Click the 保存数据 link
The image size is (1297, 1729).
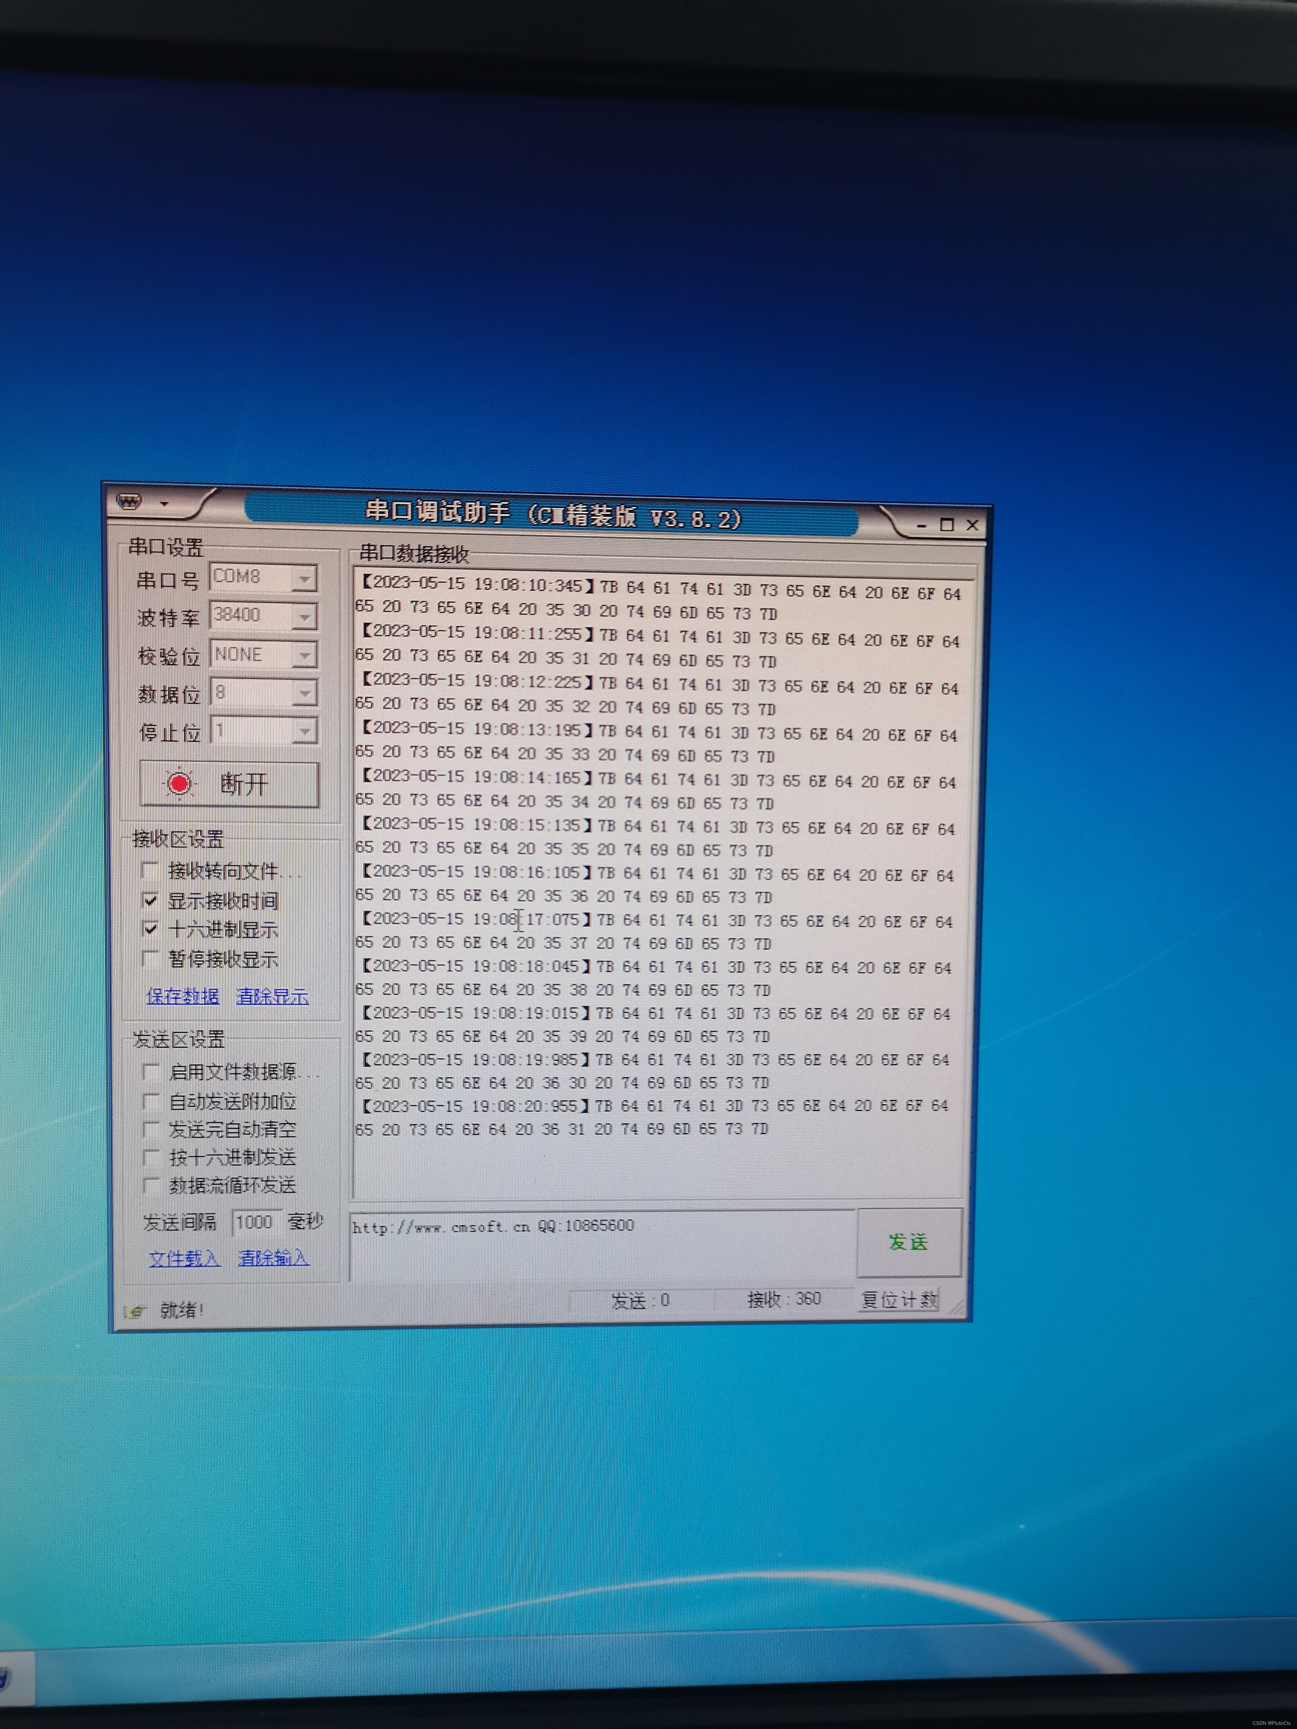point(182,996)
